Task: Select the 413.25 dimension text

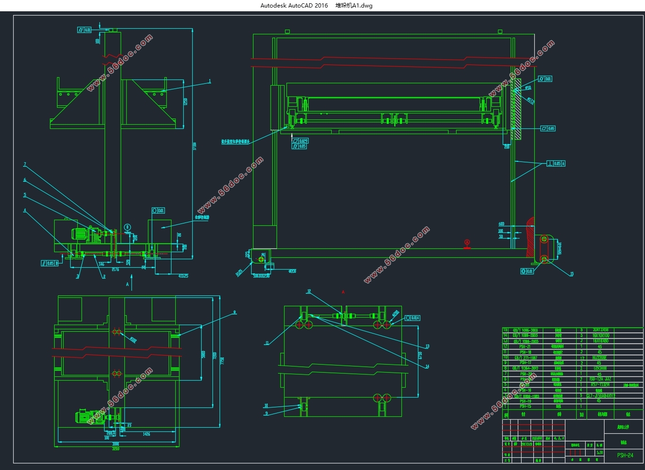Action: click(x=183, y=276)
